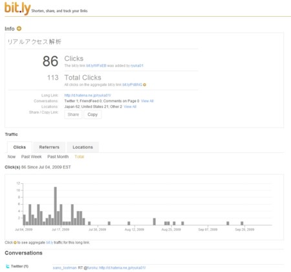Switch to the Referrers tab

[x=49, y=147]
